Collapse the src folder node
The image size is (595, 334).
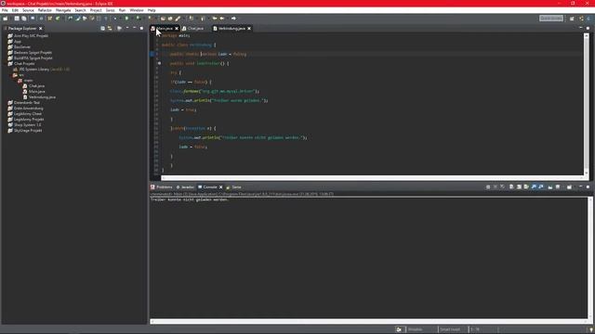(x=10, y=75)
